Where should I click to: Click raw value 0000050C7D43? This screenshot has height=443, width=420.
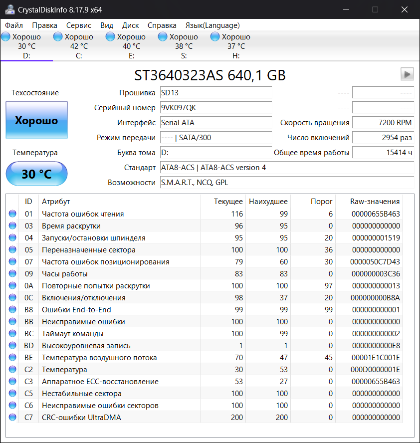tap(375, 262)
